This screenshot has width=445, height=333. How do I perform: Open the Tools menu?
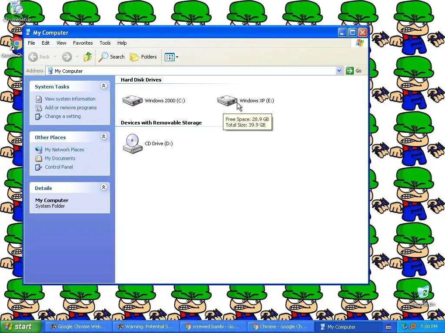point(105,43)
